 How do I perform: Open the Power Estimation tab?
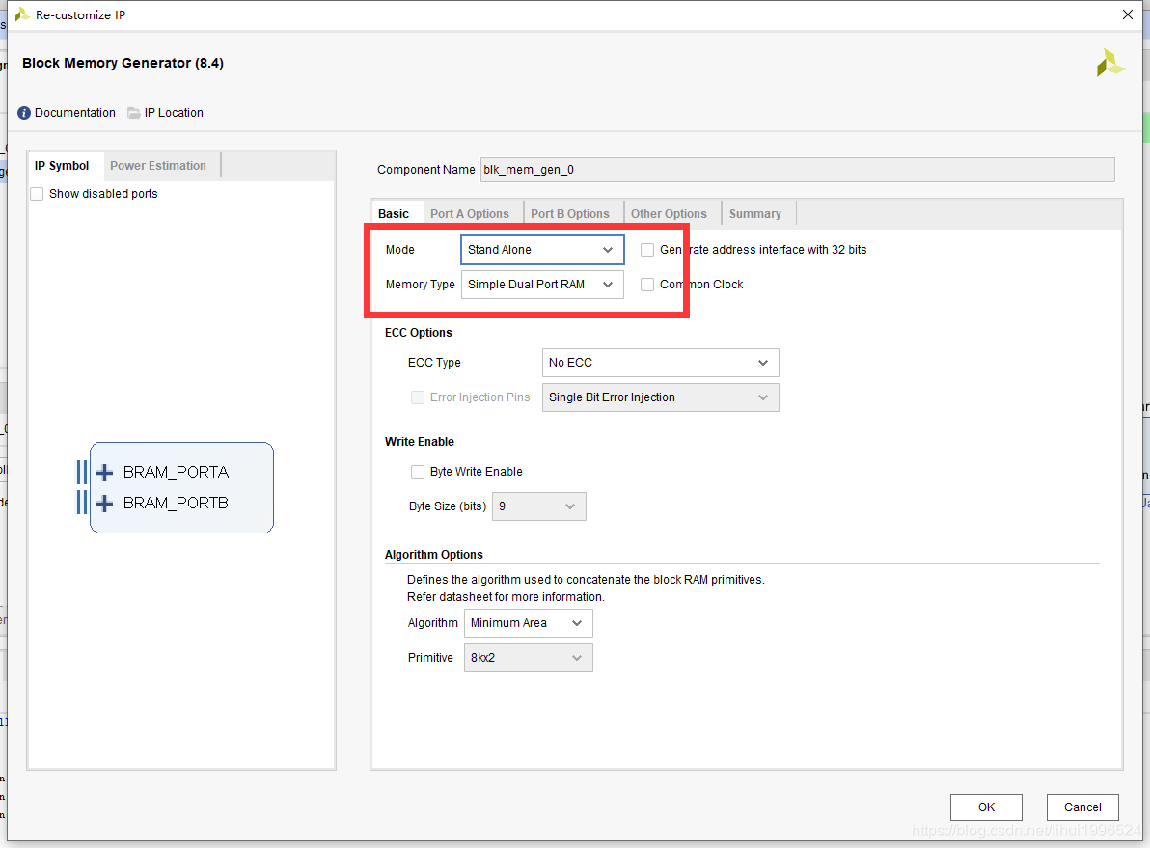pyautogui.click(x=158, y=165)
